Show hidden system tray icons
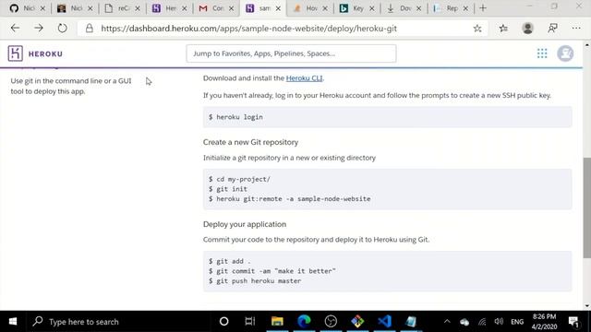 coord(447,322)
